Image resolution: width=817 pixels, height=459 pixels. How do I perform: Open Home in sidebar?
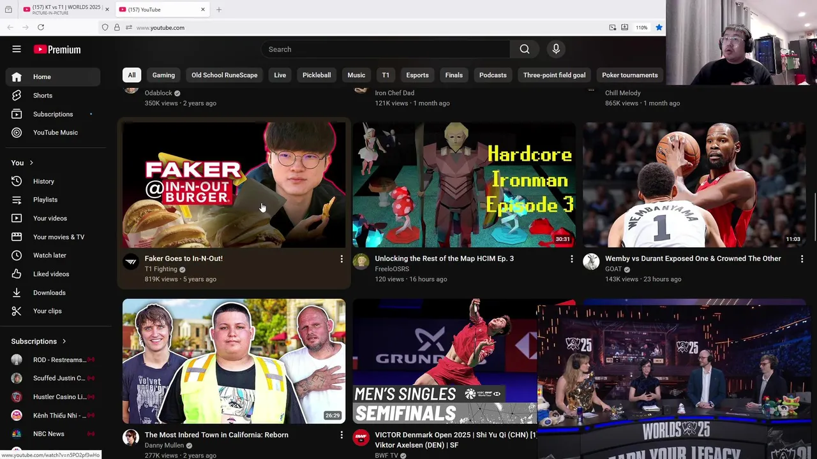[54, 77]
